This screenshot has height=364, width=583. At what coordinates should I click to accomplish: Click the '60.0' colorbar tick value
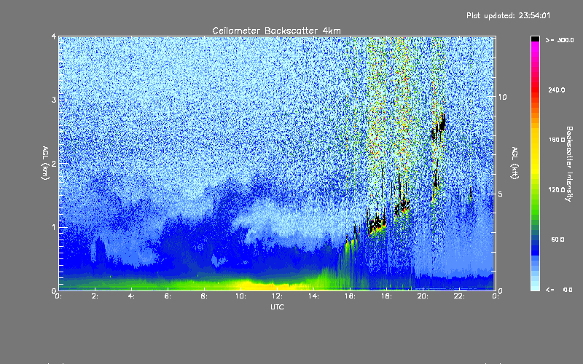tap(557, 240)
